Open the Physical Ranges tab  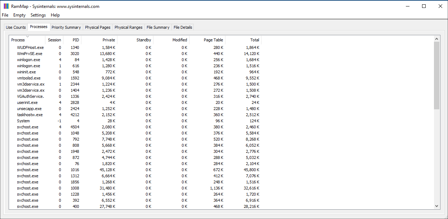pyautogui.click(x=129, y=27)
